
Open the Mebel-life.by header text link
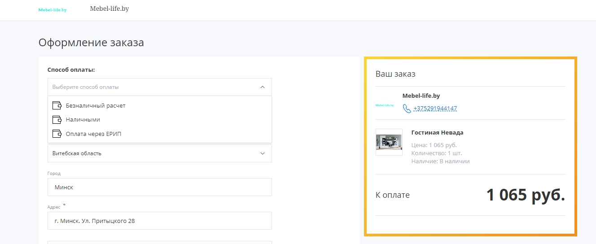pos(110,9)
